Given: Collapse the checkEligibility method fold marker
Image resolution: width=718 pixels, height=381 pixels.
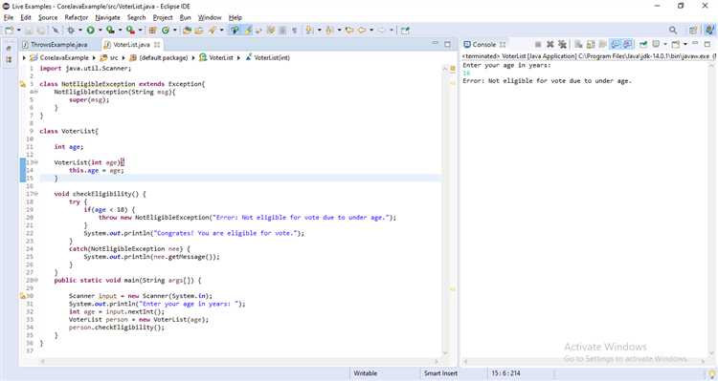Looking at the screenshot, I should [35, 194].
